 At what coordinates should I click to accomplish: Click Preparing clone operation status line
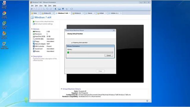point(79,43)
